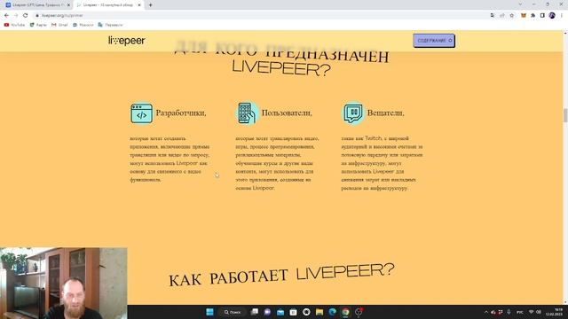Screen dimensions: 568x319
Task: Open the Chat app on the taskbar
Action: pyautogui.click(x=267, y=312)
